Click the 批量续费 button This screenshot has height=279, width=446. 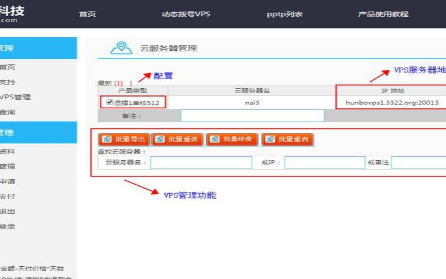click(232, 139)
